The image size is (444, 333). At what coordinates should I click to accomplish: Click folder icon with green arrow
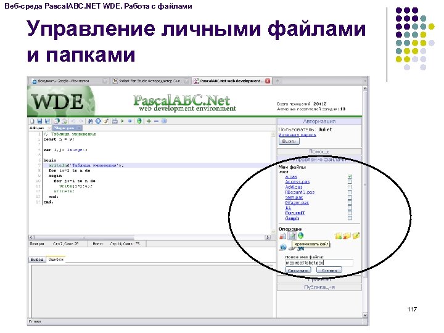[339, 236]
